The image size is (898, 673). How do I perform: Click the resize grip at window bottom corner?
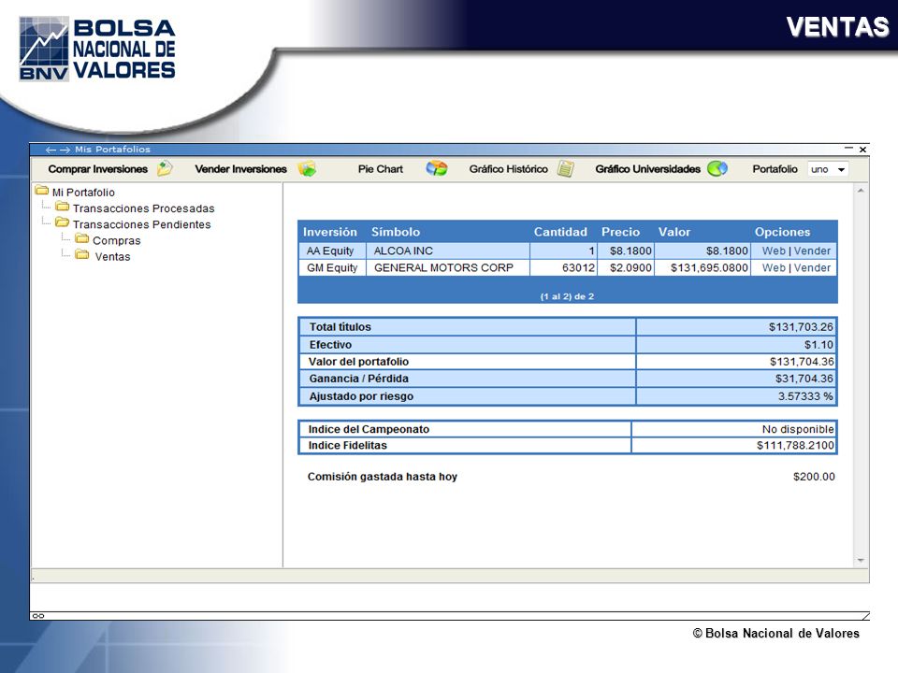(865, 616)
